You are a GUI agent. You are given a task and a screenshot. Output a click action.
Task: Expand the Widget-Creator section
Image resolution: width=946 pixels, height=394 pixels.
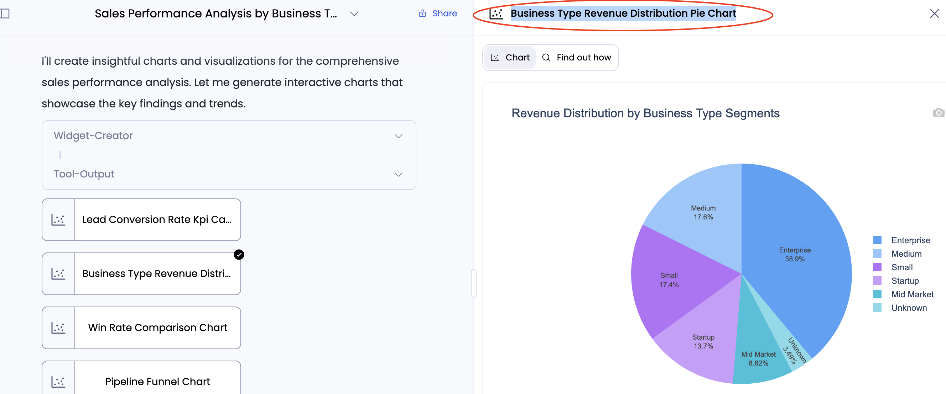[x=399, y=136]
